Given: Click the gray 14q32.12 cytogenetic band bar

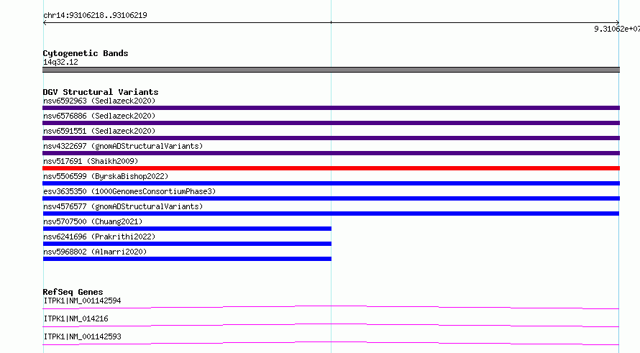Looking at the screenshot, I should pyautogui.click(x=331, y=70).
